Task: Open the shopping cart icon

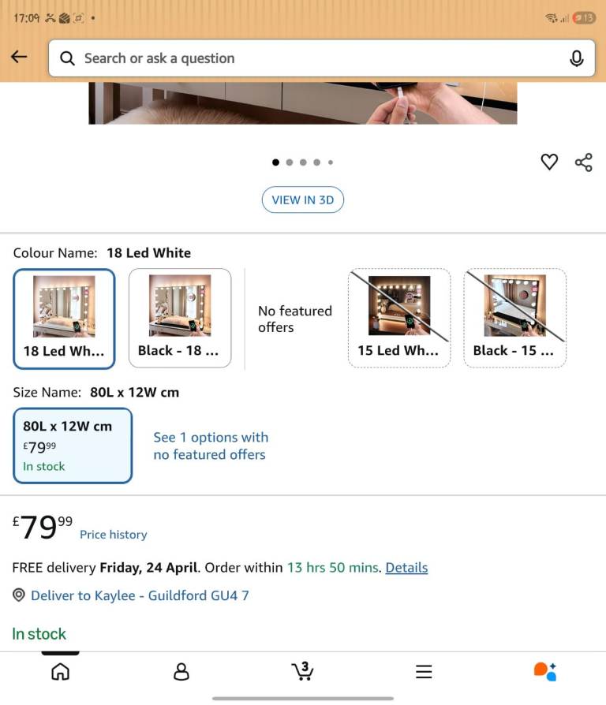Action: pyautogui.click(x=302, y=671)
